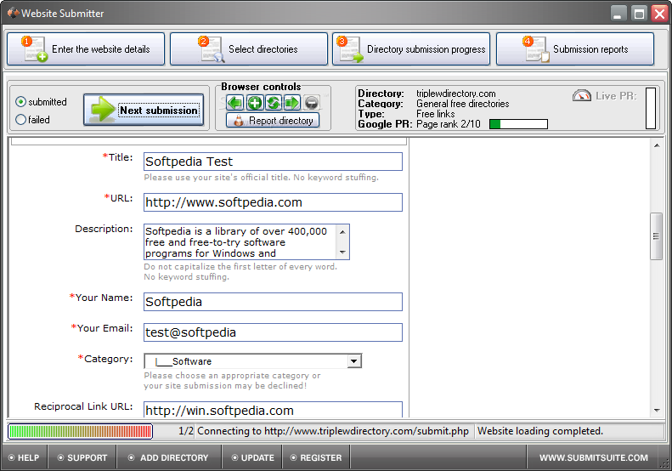Click the main vertical scrollbar thumb
The width and height of the screenshot is (672, 471).
(657, 236)
